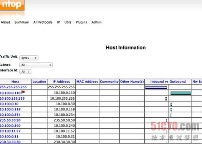
Task: Open the Admin menu
Action: click(x=96, y=22)
